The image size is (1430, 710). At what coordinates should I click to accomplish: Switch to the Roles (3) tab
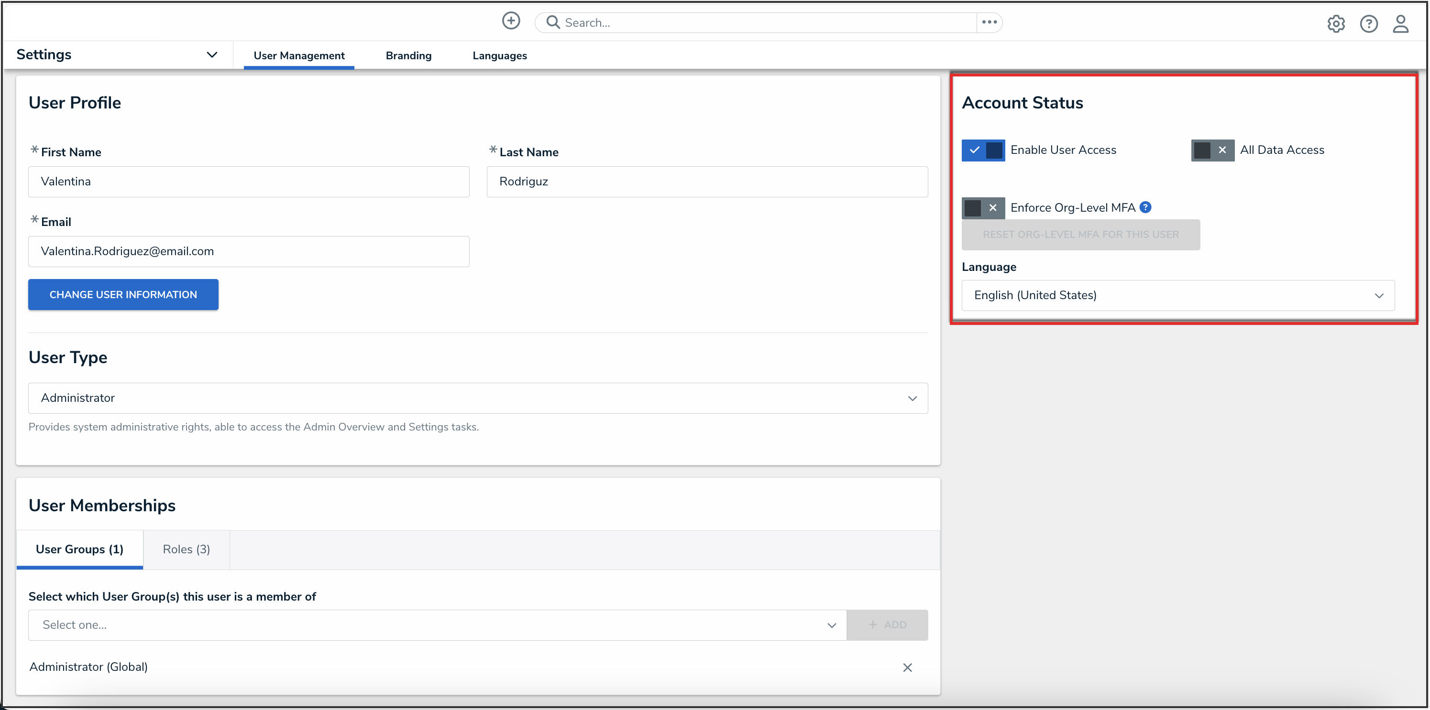[x=186, y=549]
